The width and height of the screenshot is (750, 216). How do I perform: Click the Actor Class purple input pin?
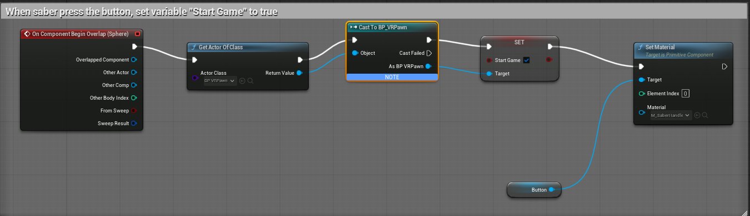click(x=194, y=78)
